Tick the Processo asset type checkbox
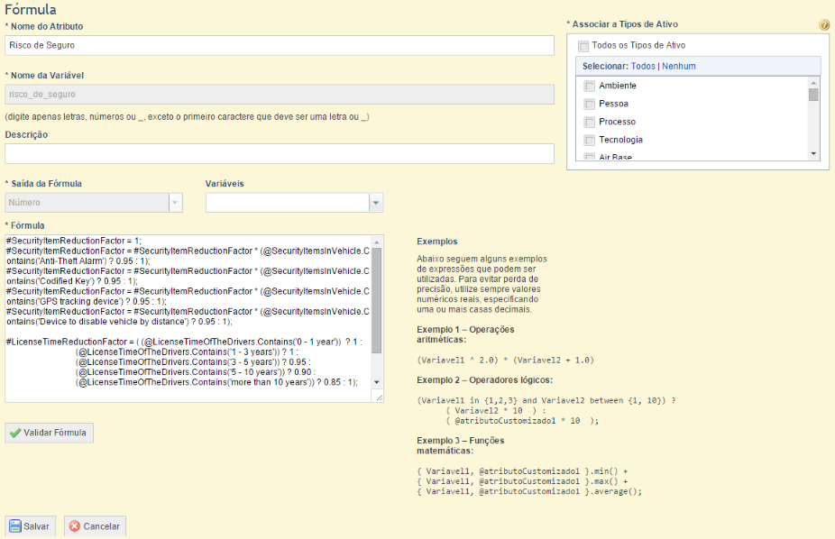 (589, 123)
